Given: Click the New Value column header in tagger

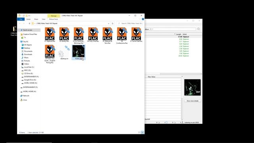Looking at the screenshot, I should point(152,77).
